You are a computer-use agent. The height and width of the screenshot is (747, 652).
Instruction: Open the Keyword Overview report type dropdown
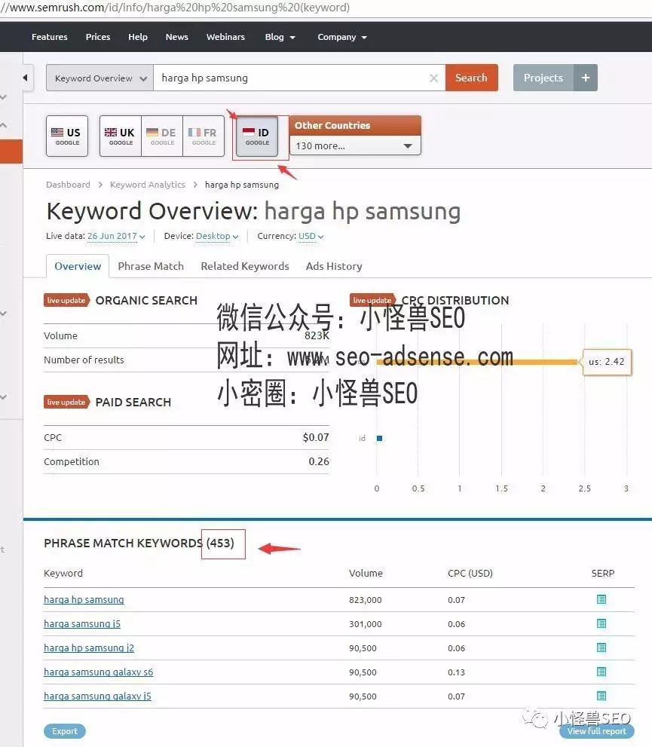(x=100, y=78)
